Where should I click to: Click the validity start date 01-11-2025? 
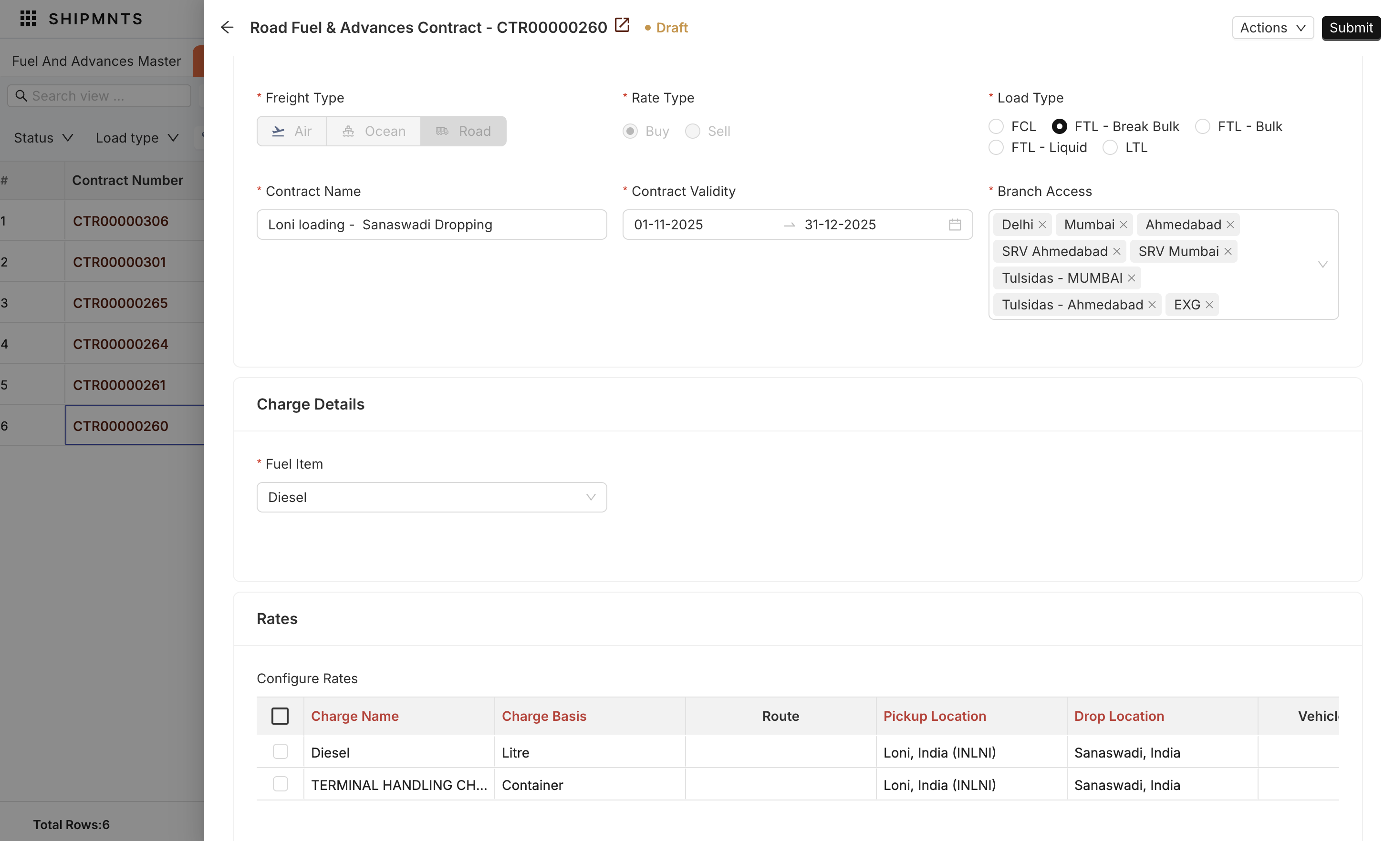(668, 225)
